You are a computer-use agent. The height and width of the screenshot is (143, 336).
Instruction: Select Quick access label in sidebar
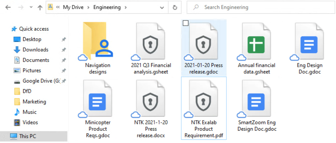(x=34, y=29)
